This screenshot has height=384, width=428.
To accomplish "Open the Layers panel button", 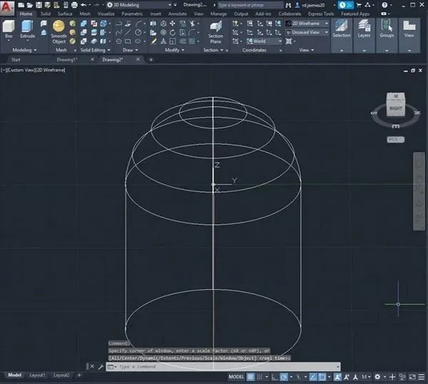I will click(x=365, y=30).
